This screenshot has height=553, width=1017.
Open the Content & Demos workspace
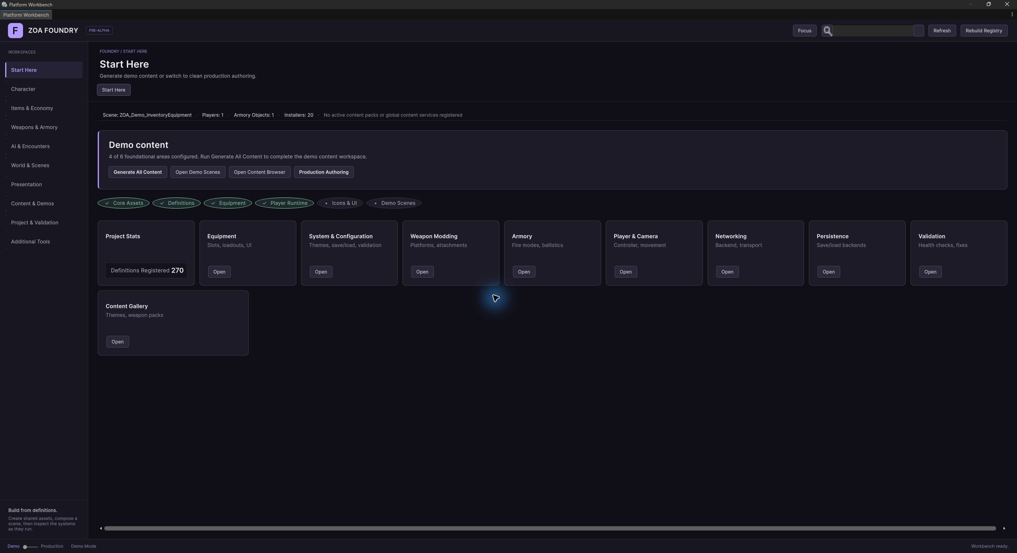click(44, 203)
